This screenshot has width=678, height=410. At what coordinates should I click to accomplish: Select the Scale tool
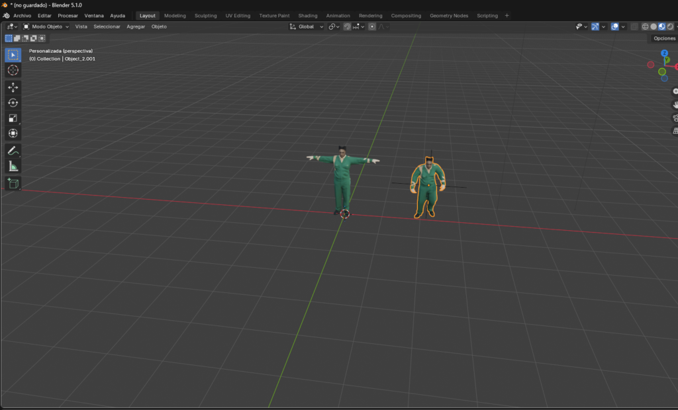pyautogui.click(x=13, y=118)
